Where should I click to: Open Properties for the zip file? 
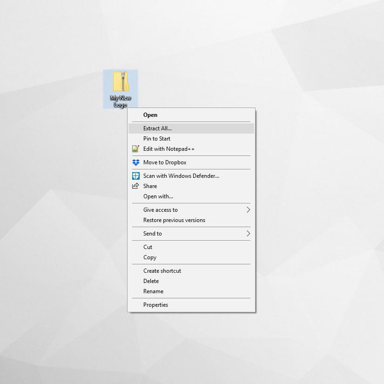155,305
